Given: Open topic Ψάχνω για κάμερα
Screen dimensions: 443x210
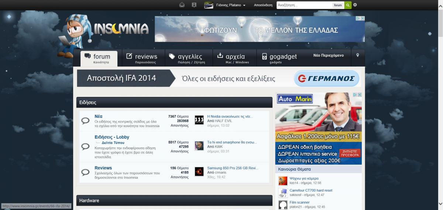Looking at the screenshot, I should coord(304,178).
